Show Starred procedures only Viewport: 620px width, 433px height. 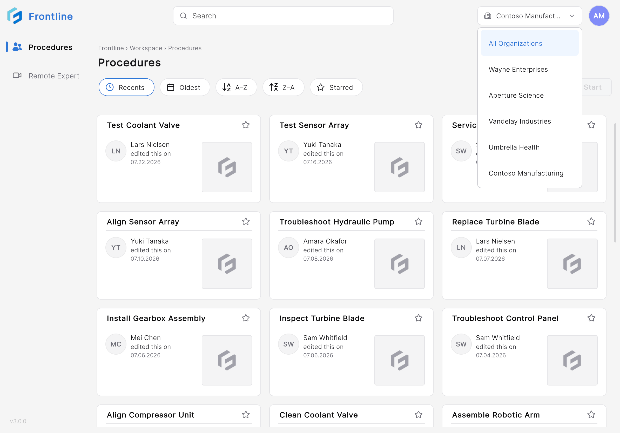coord(336,87)
